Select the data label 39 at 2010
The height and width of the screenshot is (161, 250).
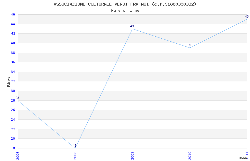(189, 45)
